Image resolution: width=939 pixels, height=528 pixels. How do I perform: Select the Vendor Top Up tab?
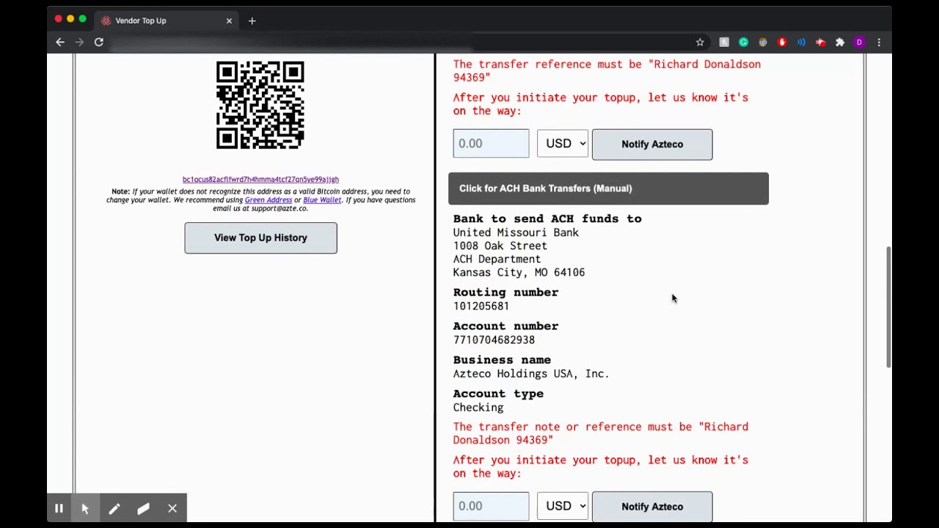[x=166, y=21]
